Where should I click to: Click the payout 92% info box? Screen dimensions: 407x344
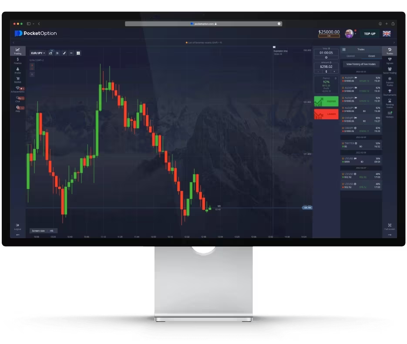pos(326,84)
